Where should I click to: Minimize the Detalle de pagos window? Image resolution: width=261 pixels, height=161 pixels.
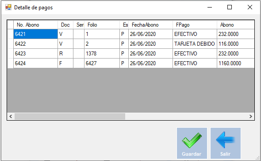click(x=210, y=7)
